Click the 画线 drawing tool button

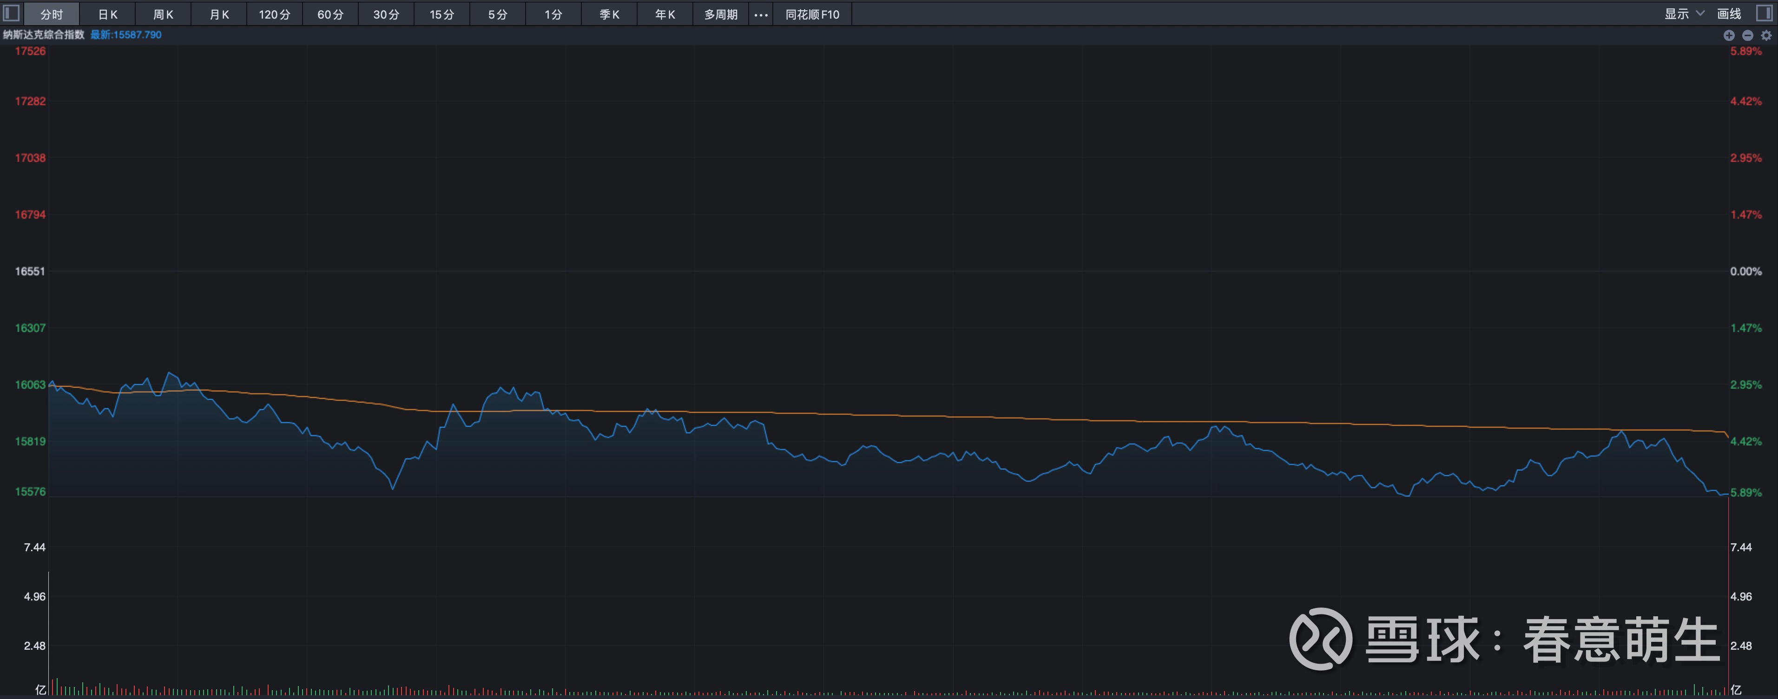[1729, 14]
